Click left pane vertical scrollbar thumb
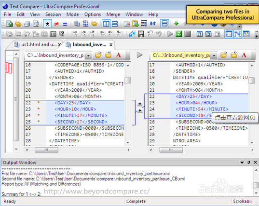The height and width of the screenshot is (206, 259). 127,80
